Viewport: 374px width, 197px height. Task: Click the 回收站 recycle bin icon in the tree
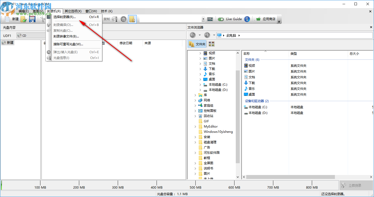200,116
